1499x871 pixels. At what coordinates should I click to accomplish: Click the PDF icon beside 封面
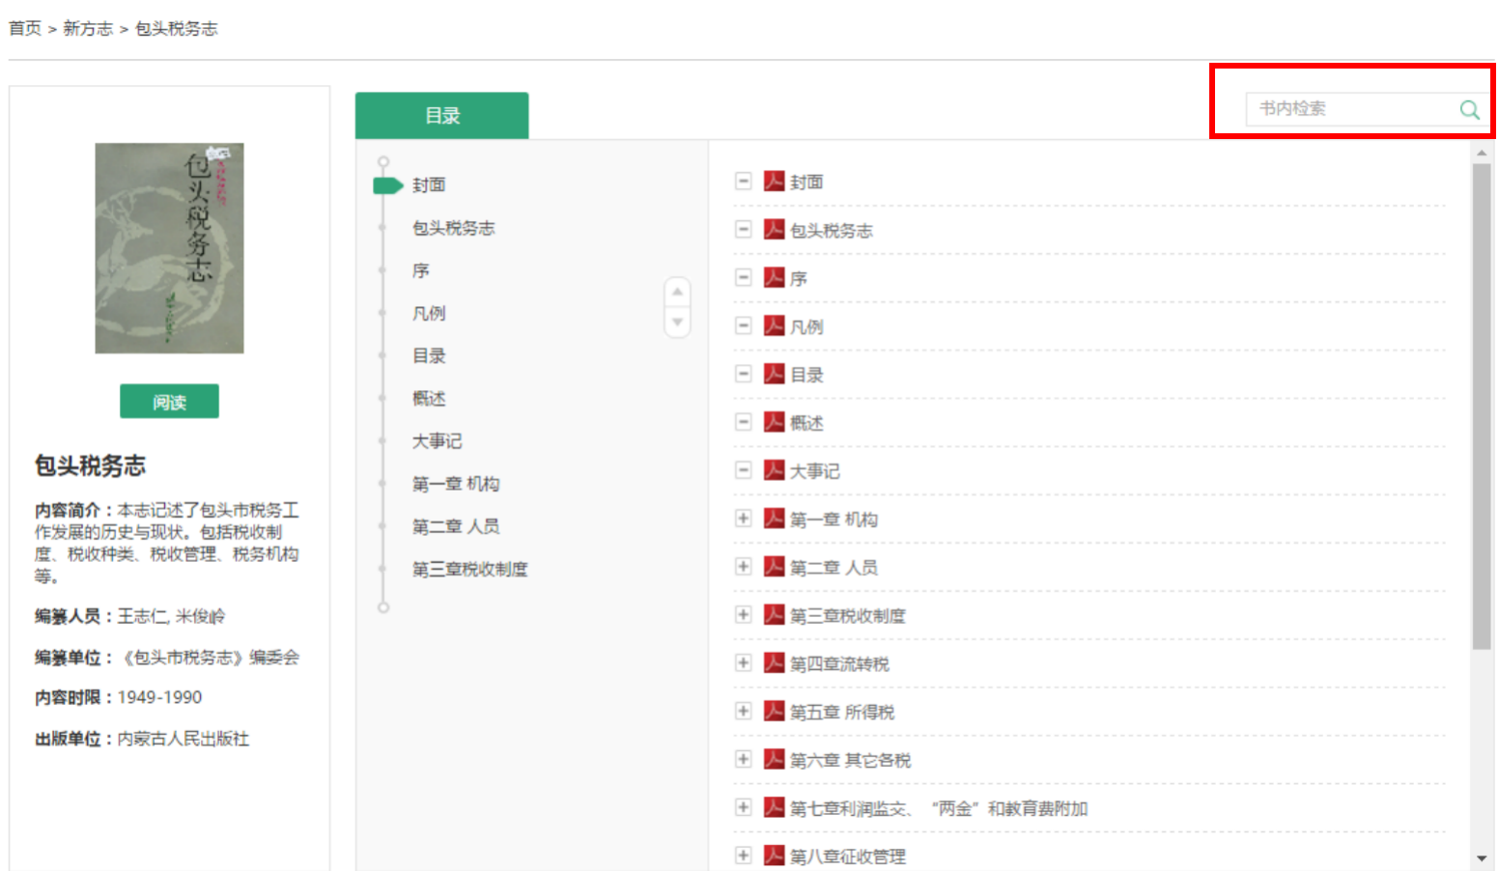(774, 181)
